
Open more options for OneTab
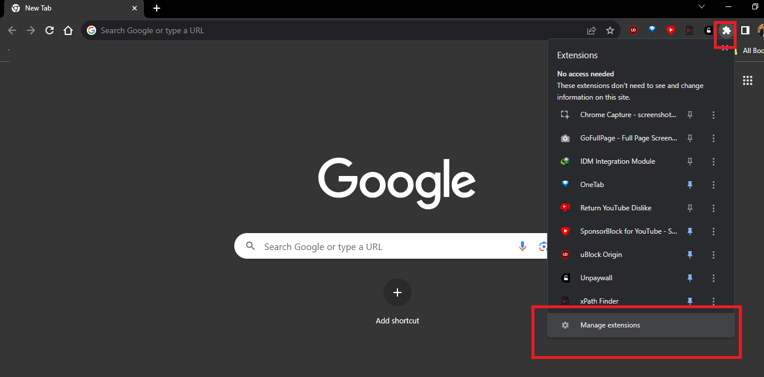[x=713, y=185]
